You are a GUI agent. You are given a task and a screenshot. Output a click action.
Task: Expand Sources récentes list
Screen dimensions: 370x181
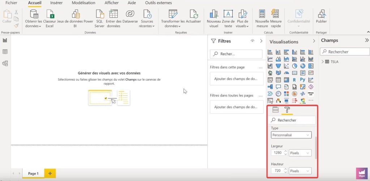coord(147,19)
